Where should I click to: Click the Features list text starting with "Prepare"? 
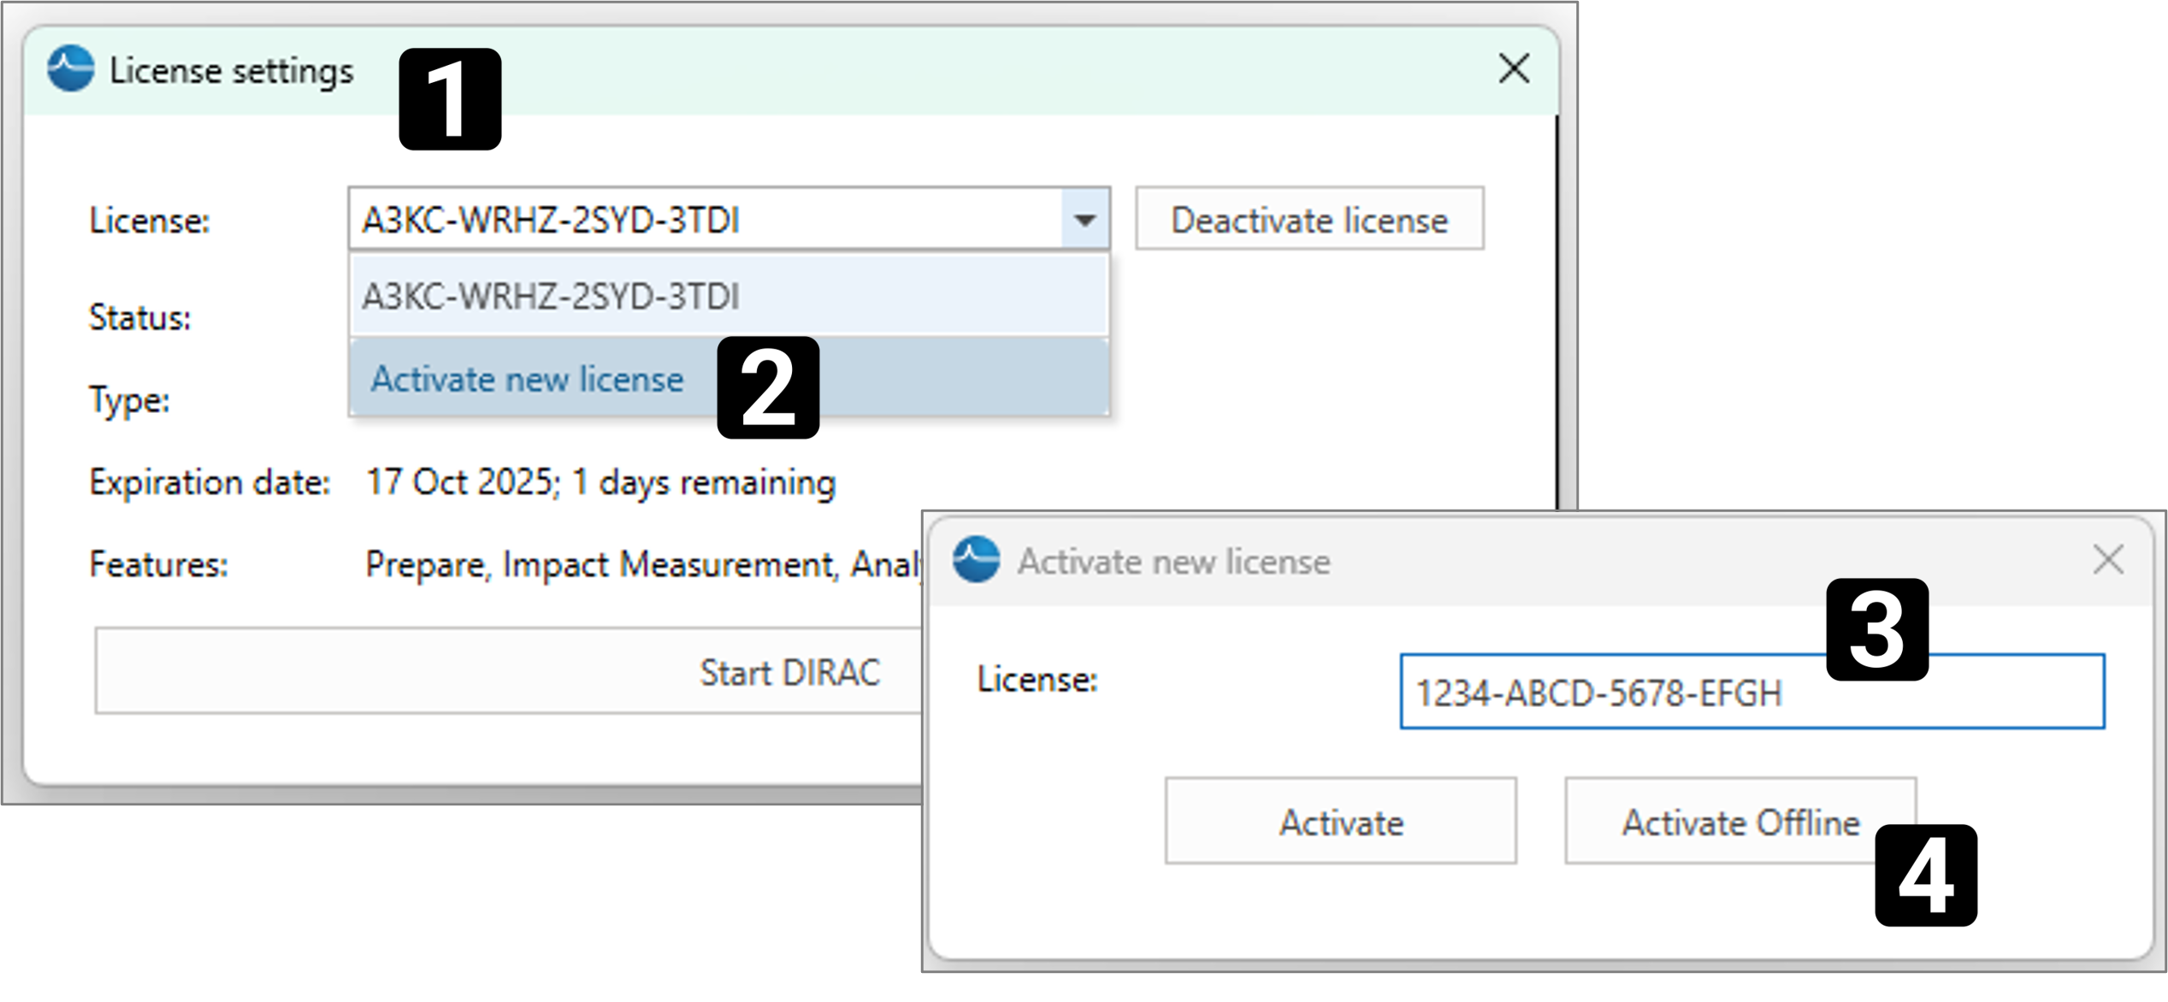coord(643,564)
